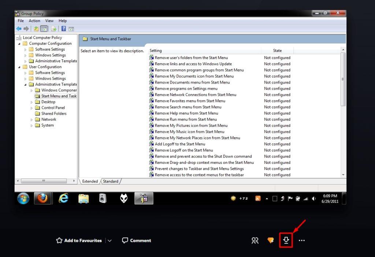Sort by the Setting column header
This screenshot has width=375, height=257.
pos(204,51)
